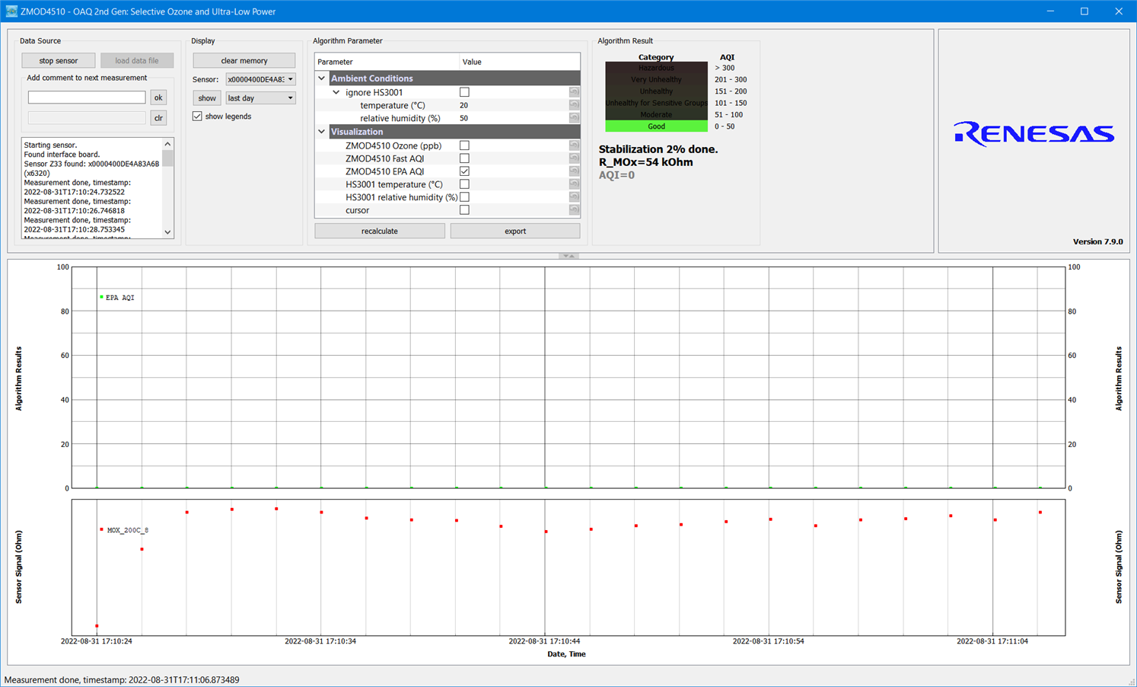The height and width of the screenshot is (687, 1137).
Task: Collapse the Visualization group
Action: [x=322, y=132]
